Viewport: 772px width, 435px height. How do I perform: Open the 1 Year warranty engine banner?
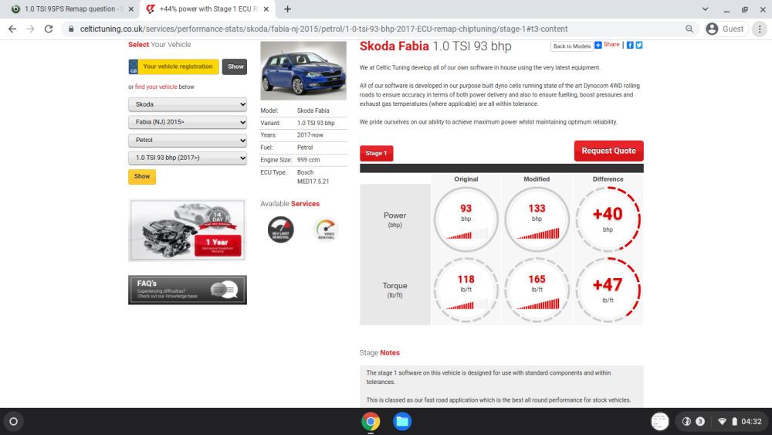[188, 230]
